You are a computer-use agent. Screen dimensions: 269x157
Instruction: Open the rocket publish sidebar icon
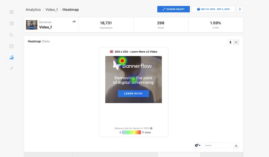click(11, 68)
